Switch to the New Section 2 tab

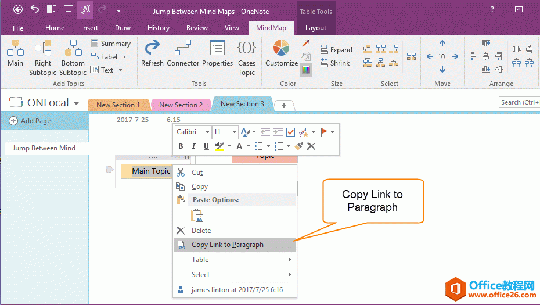pos(181,105)
